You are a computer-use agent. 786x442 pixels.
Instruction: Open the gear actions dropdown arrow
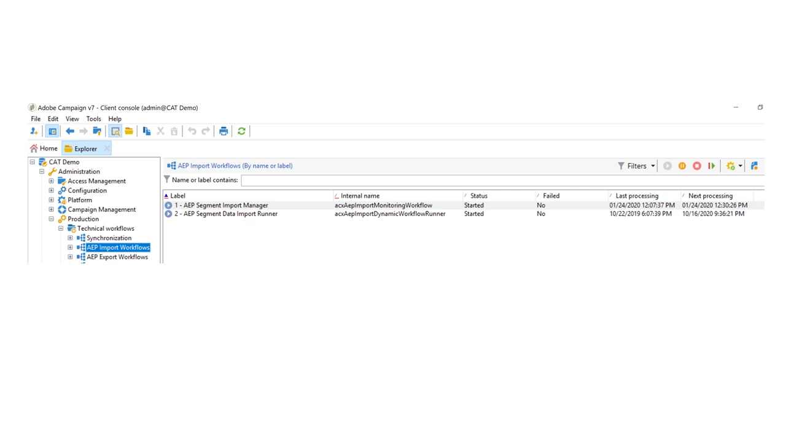pyautogui.click(x=740, y=166)
